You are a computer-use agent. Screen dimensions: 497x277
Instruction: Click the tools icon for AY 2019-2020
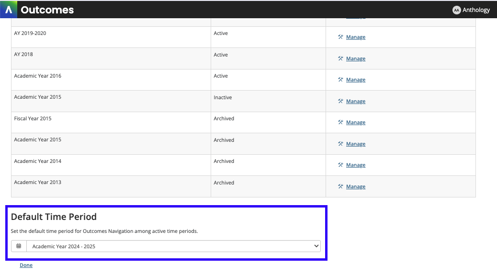[340, 37]
